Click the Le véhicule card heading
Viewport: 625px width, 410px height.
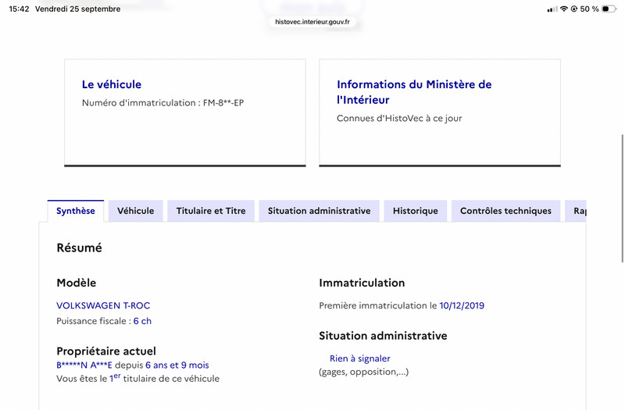(112, 84)
